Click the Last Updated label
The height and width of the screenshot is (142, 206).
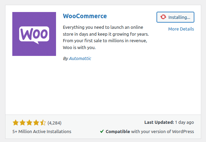(160, 122)
